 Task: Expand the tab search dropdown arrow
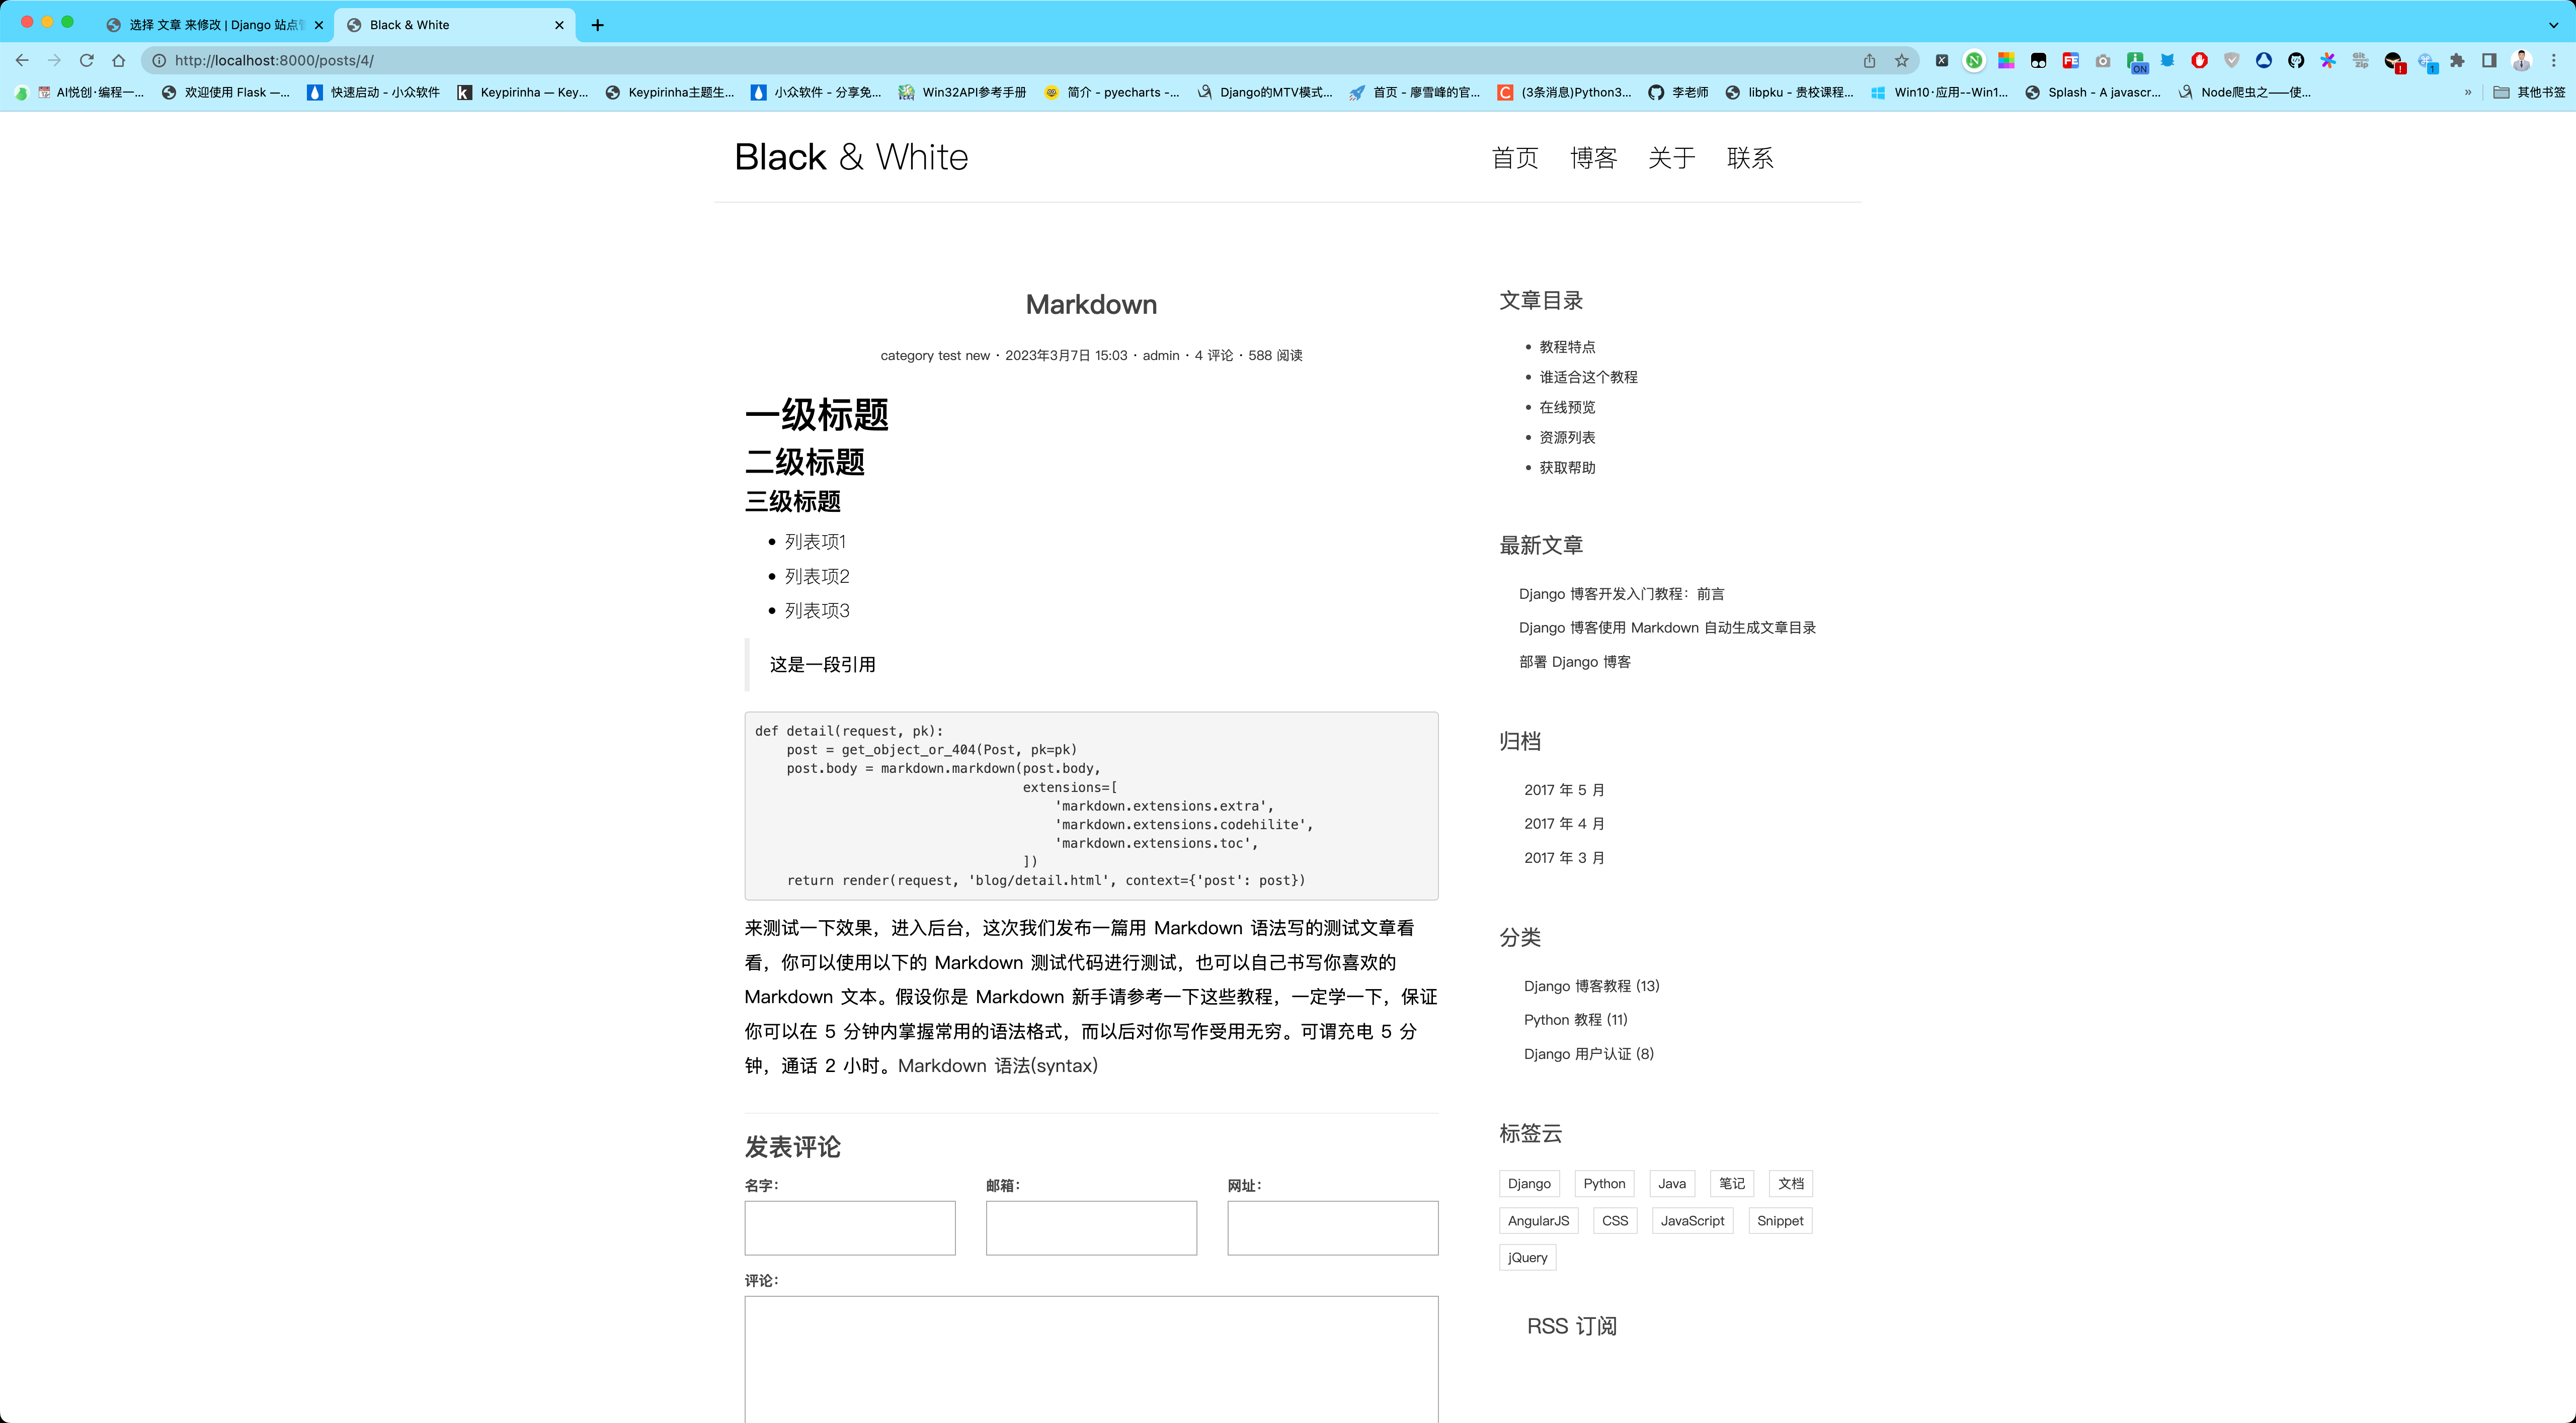[x=2553, y=25]
